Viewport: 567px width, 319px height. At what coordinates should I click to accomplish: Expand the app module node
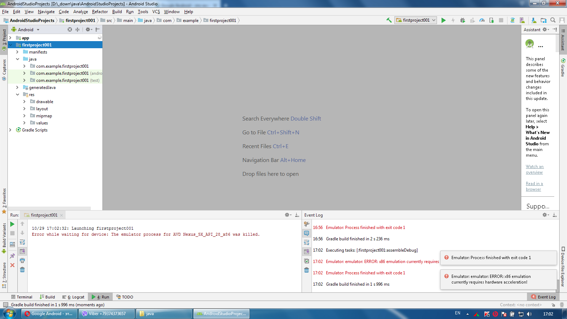coord(10,38)
